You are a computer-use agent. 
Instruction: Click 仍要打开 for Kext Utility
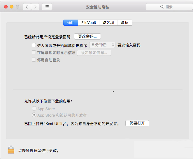click(137, 123)
